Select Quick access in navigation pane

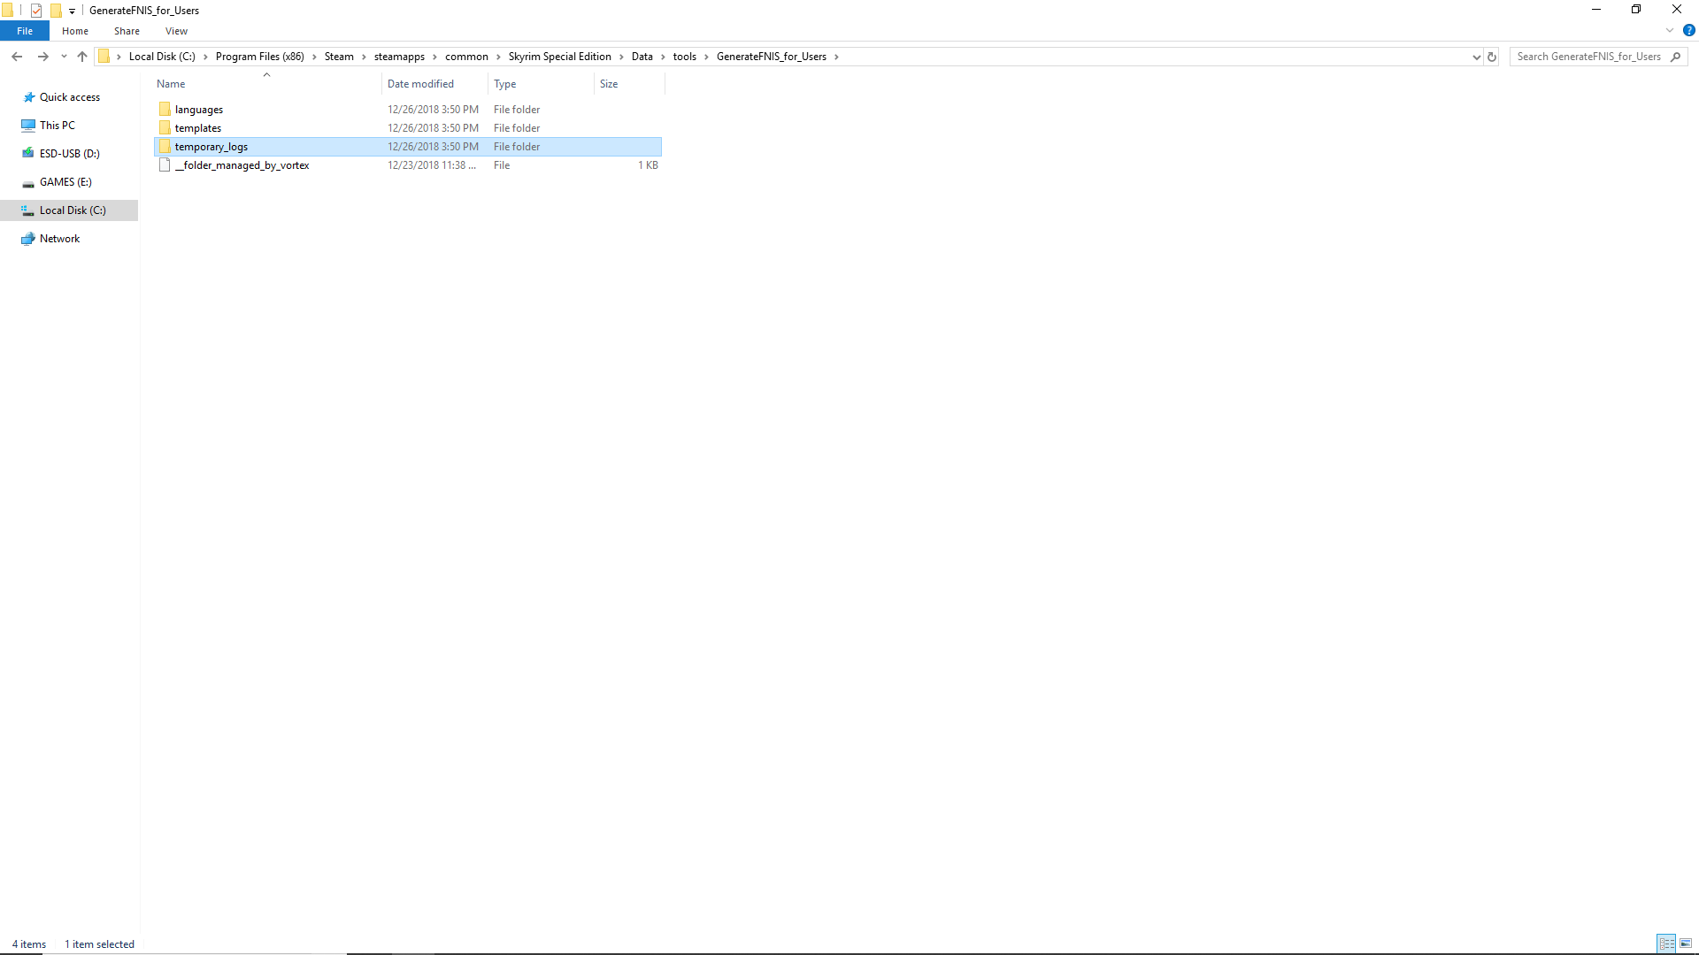pyautogui.click(x=69, y=97)
